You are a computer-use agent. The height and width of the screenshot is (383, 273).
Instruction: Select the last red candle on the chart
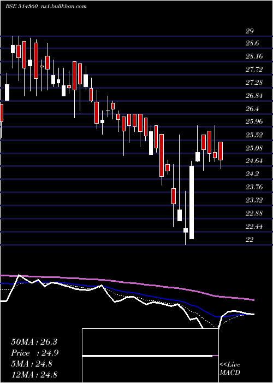pos(221,151)
